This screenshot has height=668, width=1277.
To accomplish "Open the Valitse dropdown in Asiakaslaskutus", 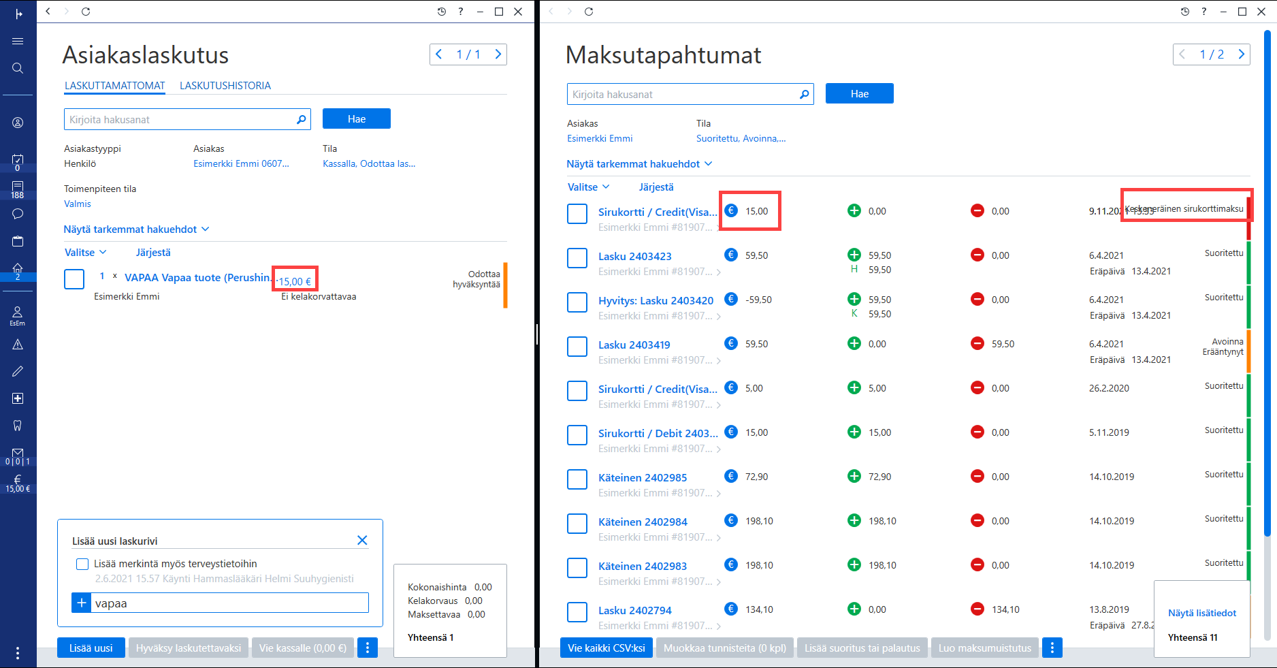I will 86,253.
